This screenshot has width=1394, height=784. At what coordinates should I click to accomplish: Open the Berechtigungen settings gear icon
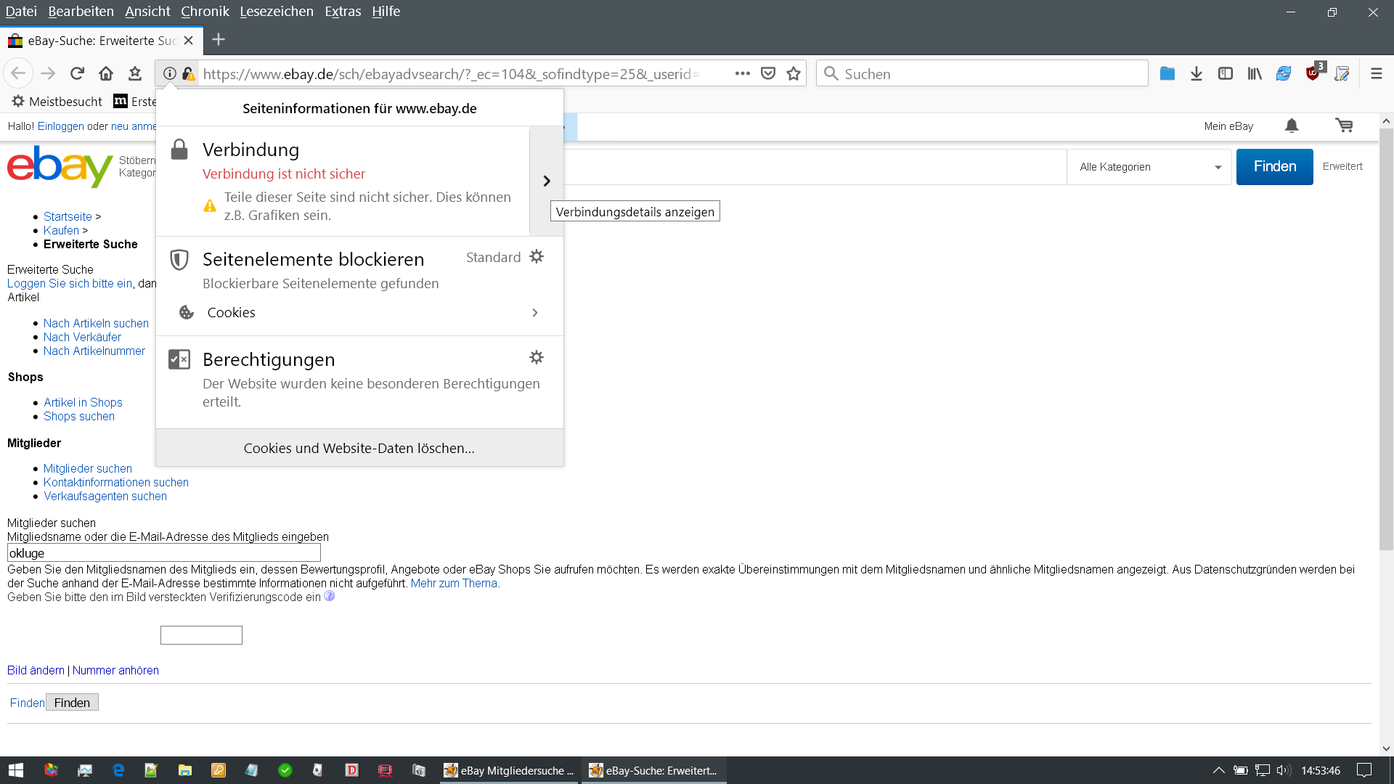537,357
